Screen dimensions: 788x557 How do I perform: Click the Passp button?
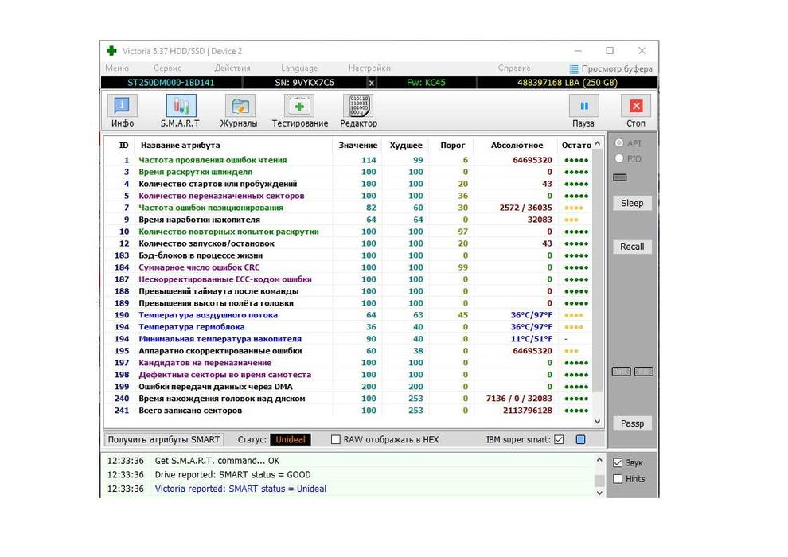(x=632, y=423)
